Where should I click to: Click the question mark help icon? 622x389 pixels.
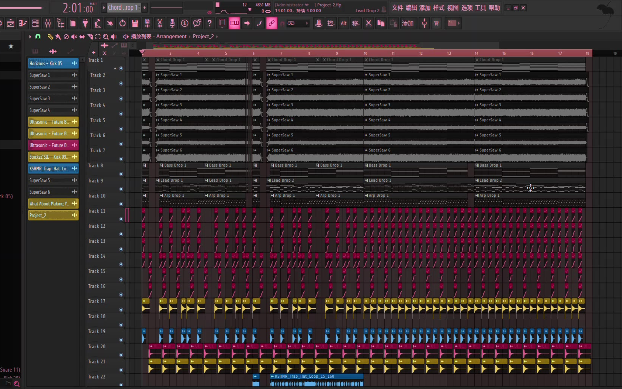209,23
